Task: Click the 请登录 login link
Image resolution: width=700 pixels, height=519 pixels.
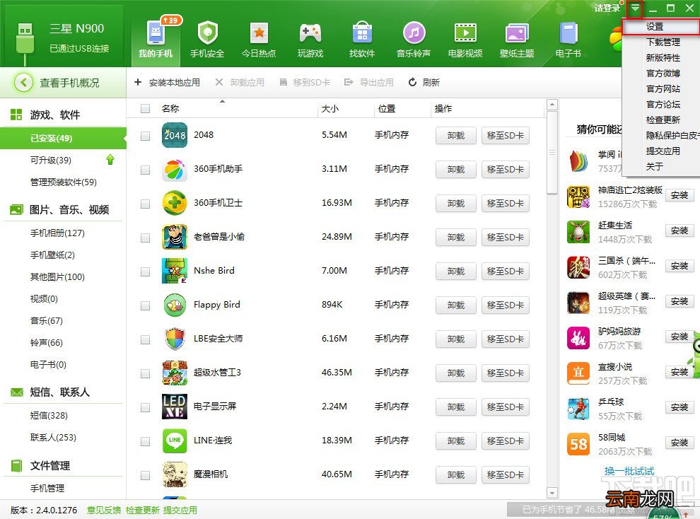Action: point(607,8)
